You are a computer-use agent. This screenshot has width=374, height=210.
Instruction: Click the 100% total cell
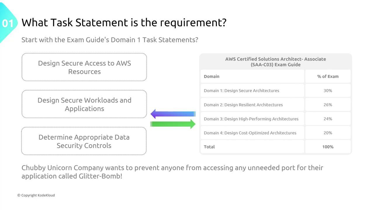coord(328,147)
